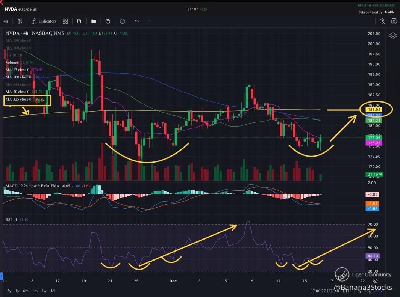400x297 pixels.
Task: Set the range to 1y
Action: point(17,291)
